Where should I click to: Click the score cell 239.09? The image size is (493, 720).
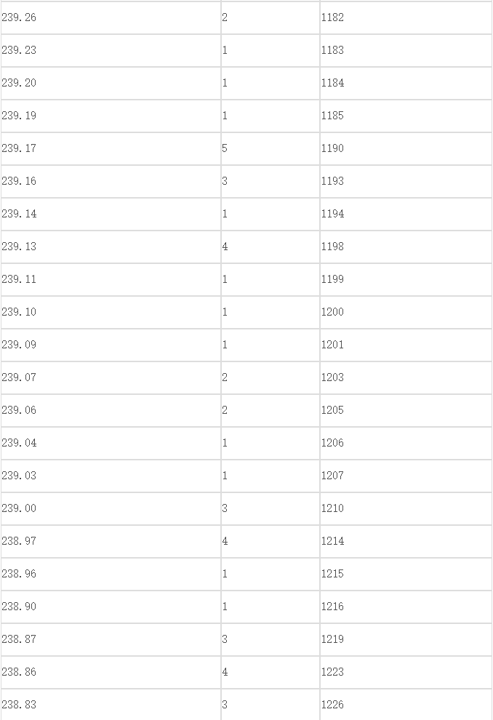click(x=111, y=345)
